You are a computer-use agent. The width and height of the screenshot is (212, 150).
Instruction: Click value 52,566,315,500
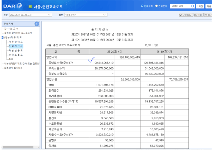click(130, 79)
